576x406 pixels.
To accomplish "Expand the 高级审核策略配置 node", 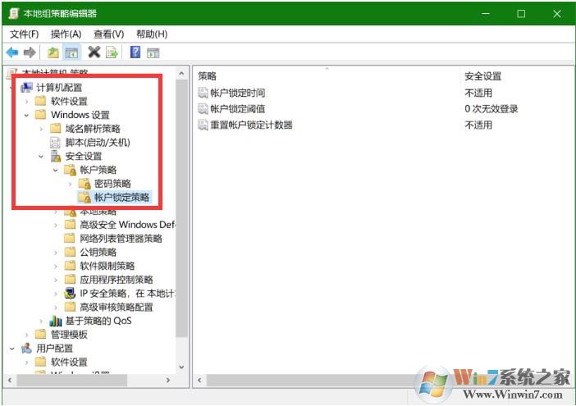I will point(56,307).
